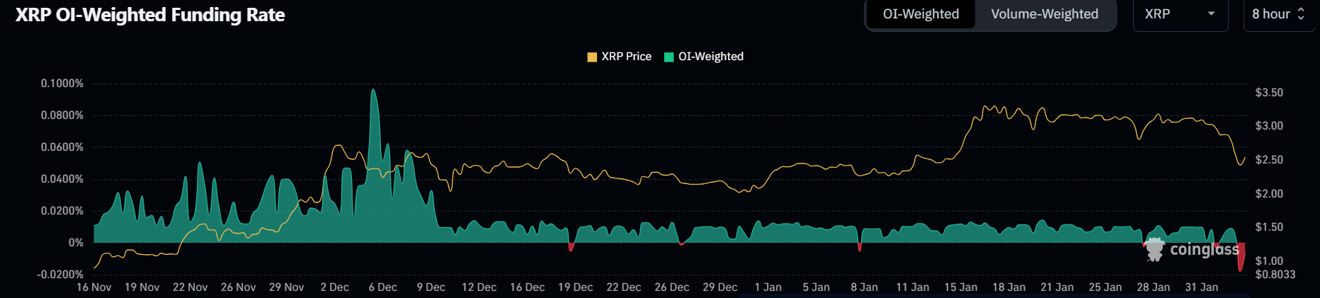Click the 16 Dec date label
The image size is (1320, 298).
(x=527, y=287)
